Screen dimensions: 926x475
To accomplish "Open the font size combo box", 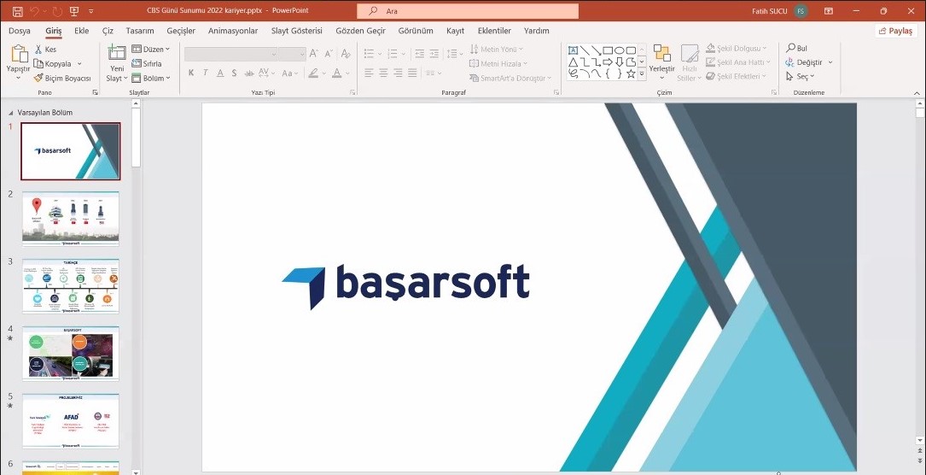I will click(x=292, y=54).
